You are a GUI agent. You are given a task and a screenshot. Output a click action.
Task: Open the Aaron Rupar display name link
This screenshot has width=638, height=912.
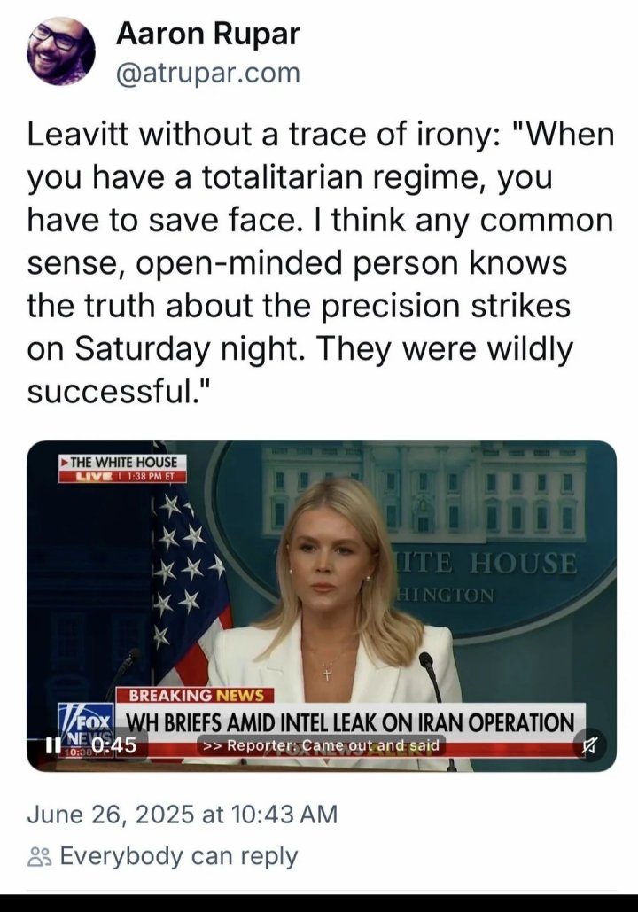pos(208,35)
